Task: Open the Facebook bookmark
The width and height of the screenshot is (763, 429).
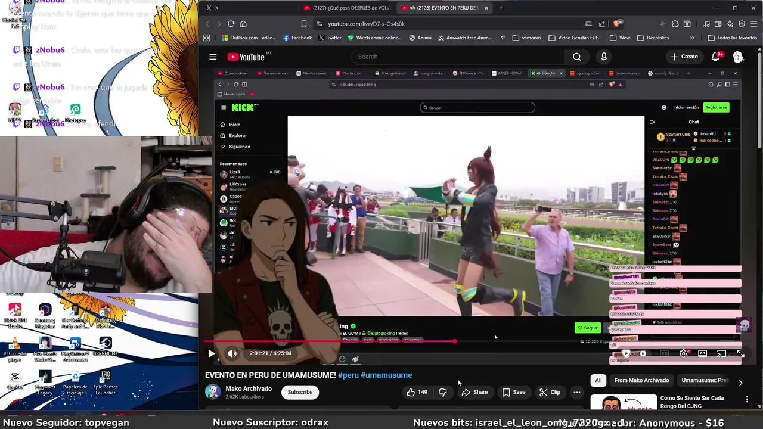Action: (297, 38)
